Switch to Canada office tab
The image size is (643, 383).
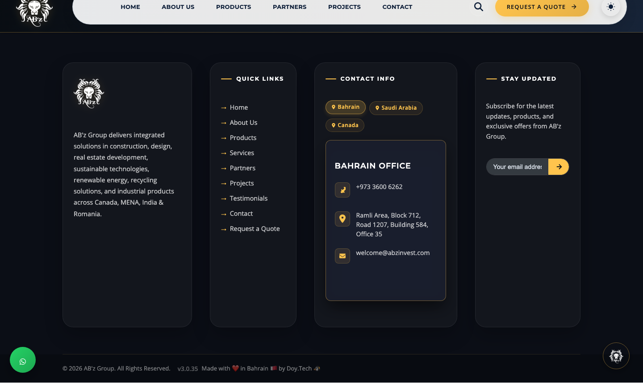coord(345,125)
